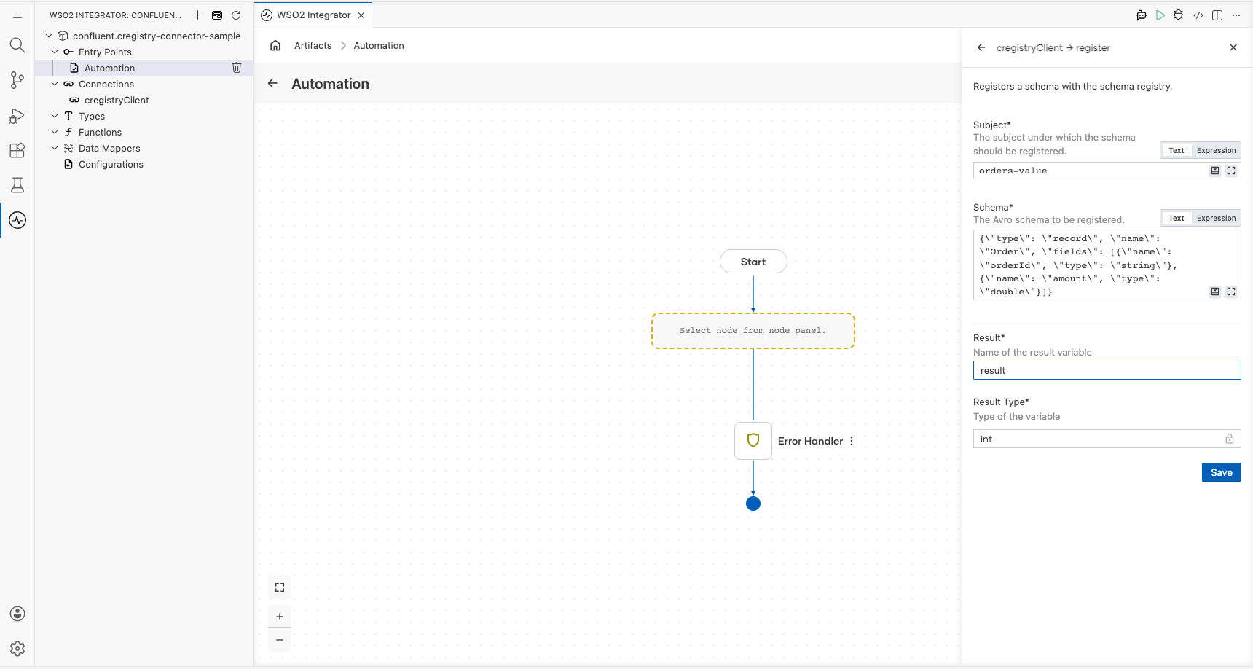
Task: Expand Data Mappers tree section
Action: (55, 148)
